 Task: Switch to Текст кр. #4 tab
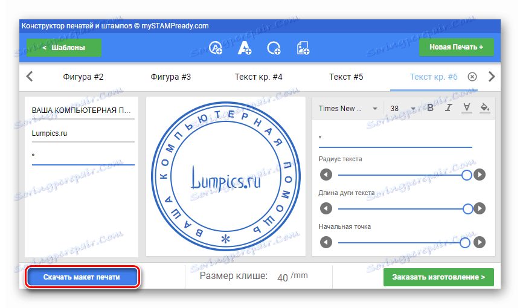pos(258,77)
